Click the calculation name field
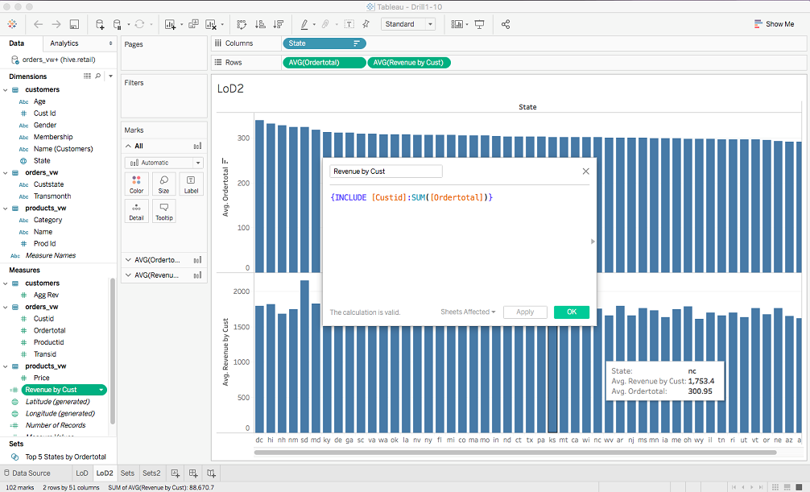810x492 pixels. point(386,172)
